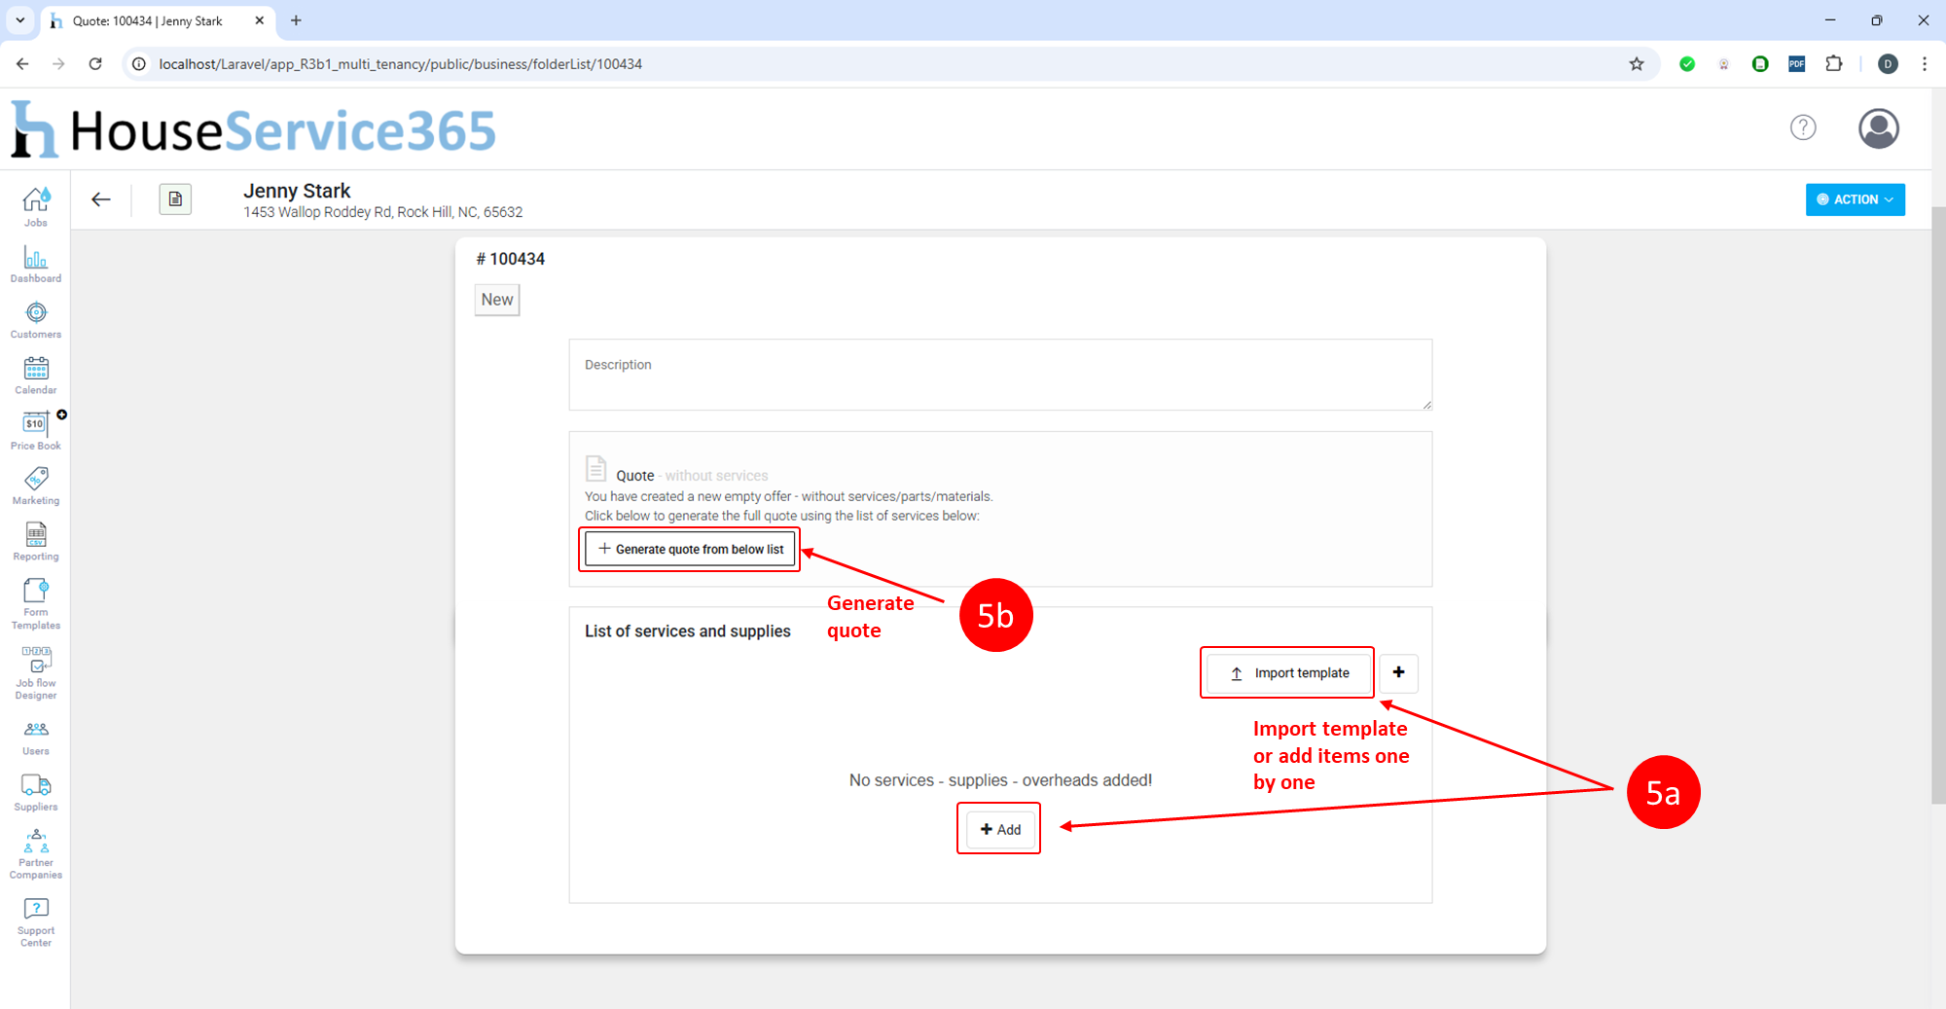1946x1009 pixels.
Task: Click the back arrow beside Jenny Stark
Action: (x=101, y=199)
